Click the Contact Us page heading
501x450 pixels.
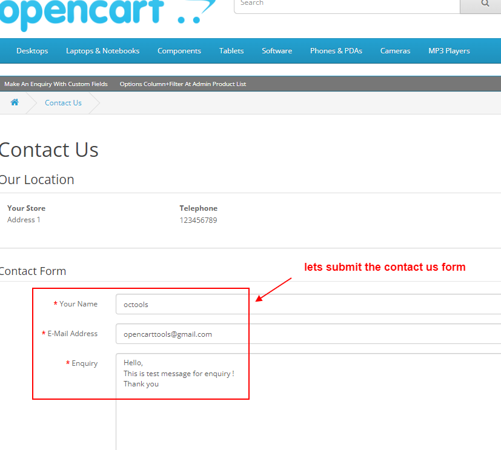pos(49,150)
